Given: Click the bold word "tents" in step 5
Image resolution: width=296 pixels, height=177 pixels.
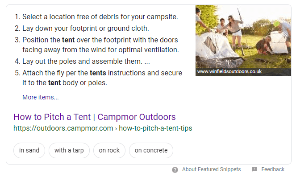Looking at the screenshot, I should (x=98, y=73).
